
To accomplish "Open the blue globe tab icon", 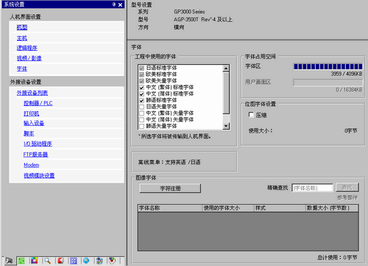I will click(86, 261).
